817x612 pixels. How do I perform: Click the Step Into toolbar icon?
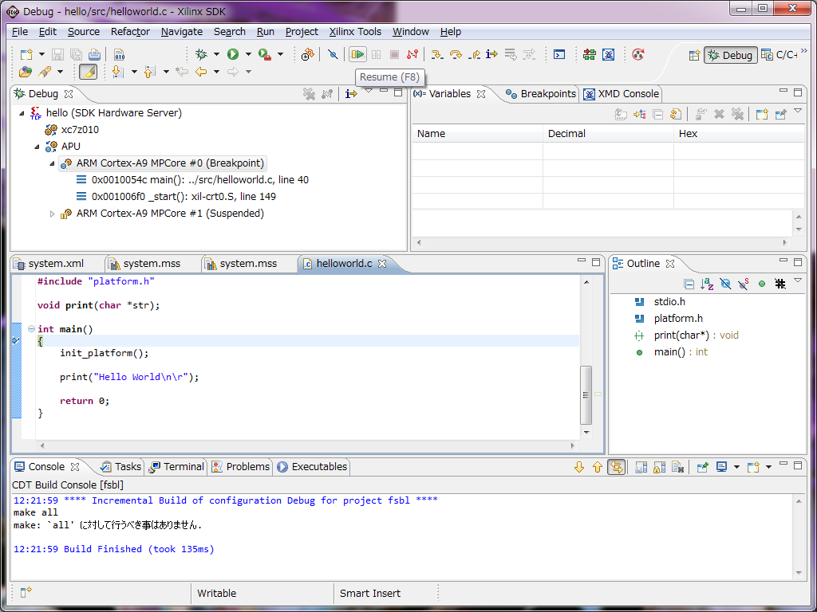tap(437, 54)
